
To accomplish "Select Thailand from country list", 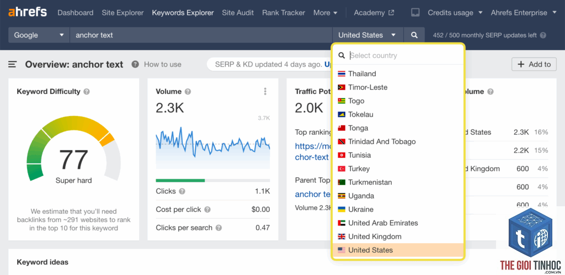I will (x=398, y=74).
